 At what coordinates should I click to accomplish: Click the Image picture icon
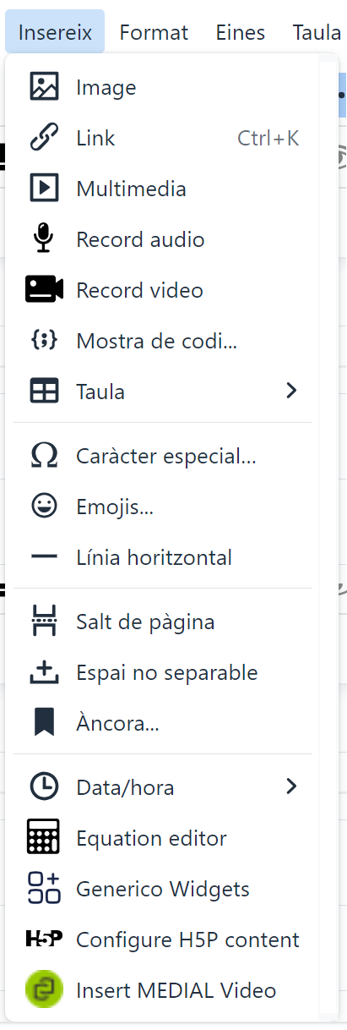coord(44,87)
